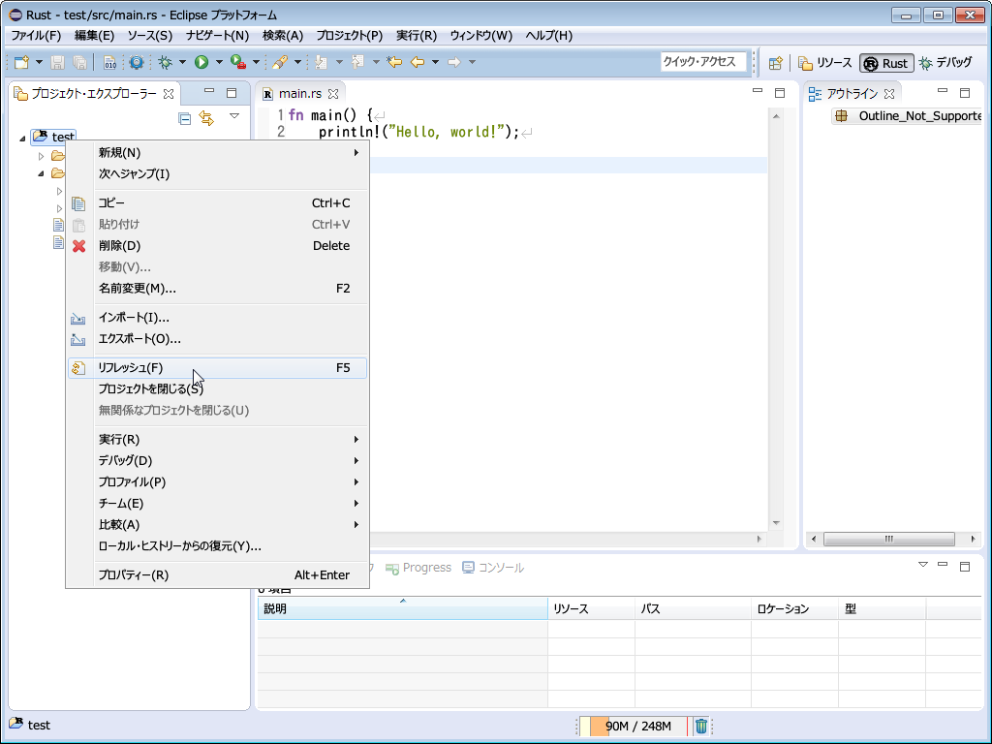Select the Progress tab
Screen dimensions: 992x744
(x=418, y=568)
